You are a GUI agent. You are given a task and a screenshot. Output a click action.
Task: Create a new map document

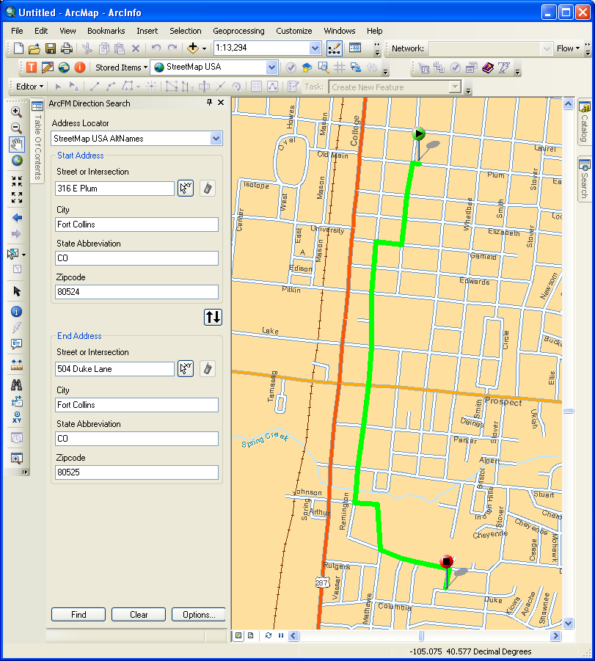(18, 48)
